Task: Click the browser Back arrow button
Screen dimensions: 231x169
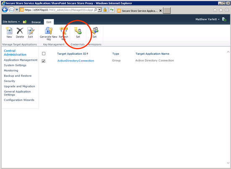Action: click(x=5, y=10)
